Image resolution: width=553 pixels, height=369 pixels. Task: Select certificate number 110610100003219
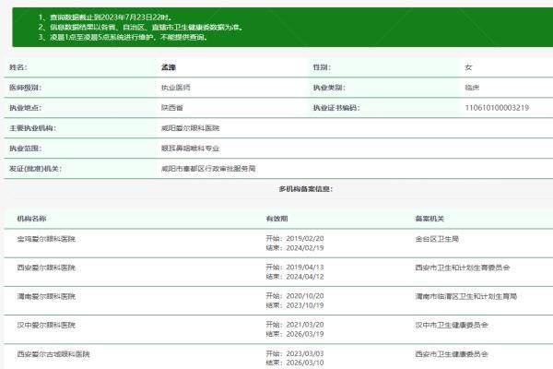coord(497,108)
